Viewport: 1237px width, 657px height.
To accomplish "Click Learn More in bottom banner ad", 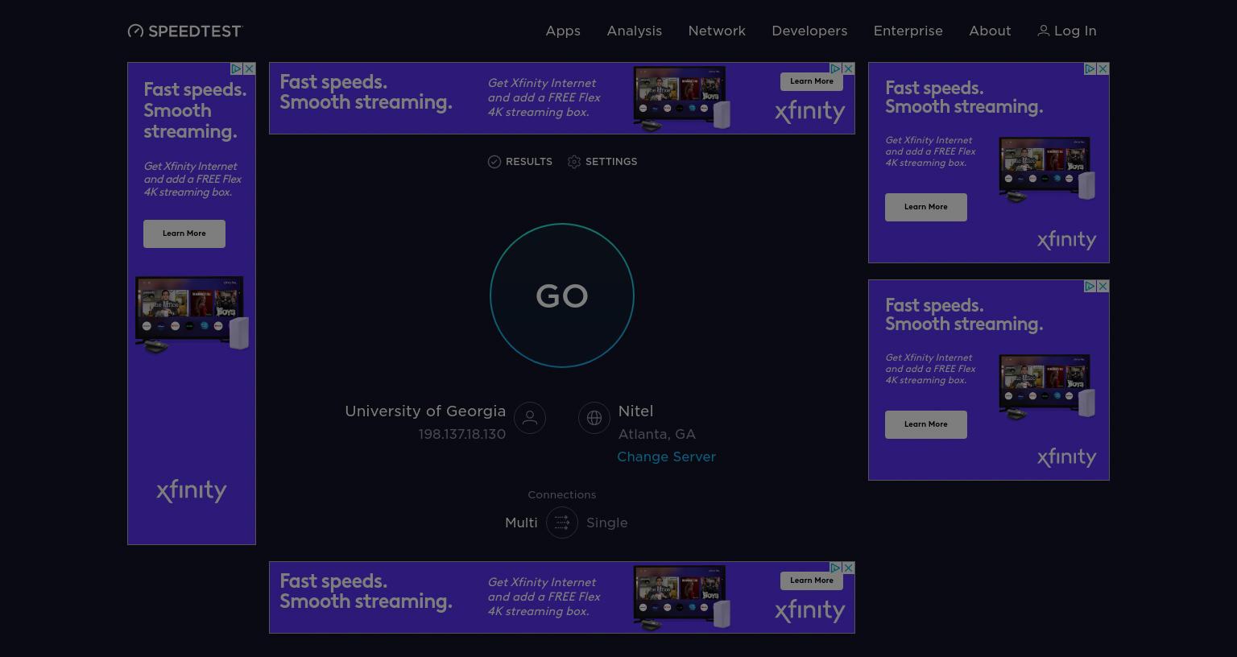I will coord(812,581).
